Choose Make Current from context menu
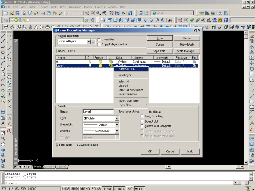Viewport: 255px width, 191px height. 131,69
